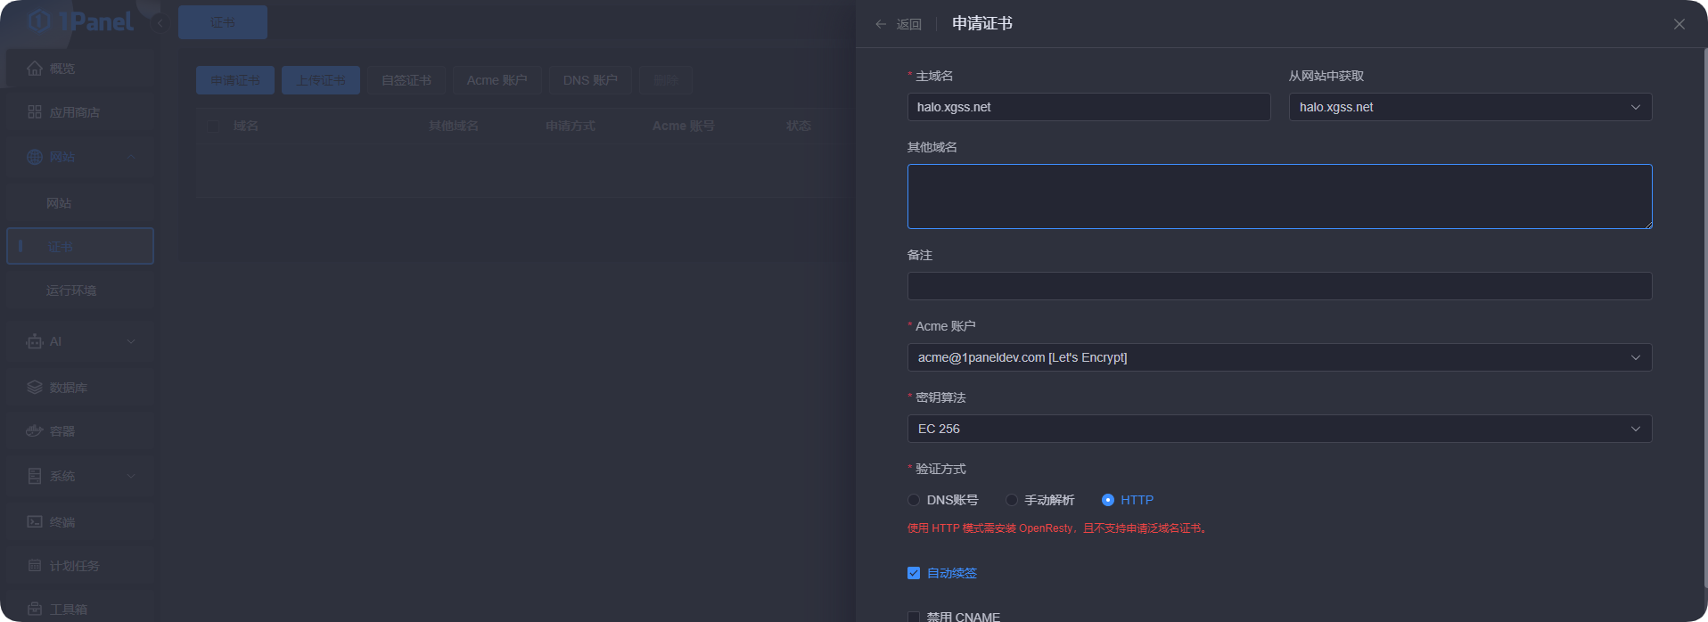
Task: Click the back arrow icon in drawer header
Action: (x=881, y=24)
